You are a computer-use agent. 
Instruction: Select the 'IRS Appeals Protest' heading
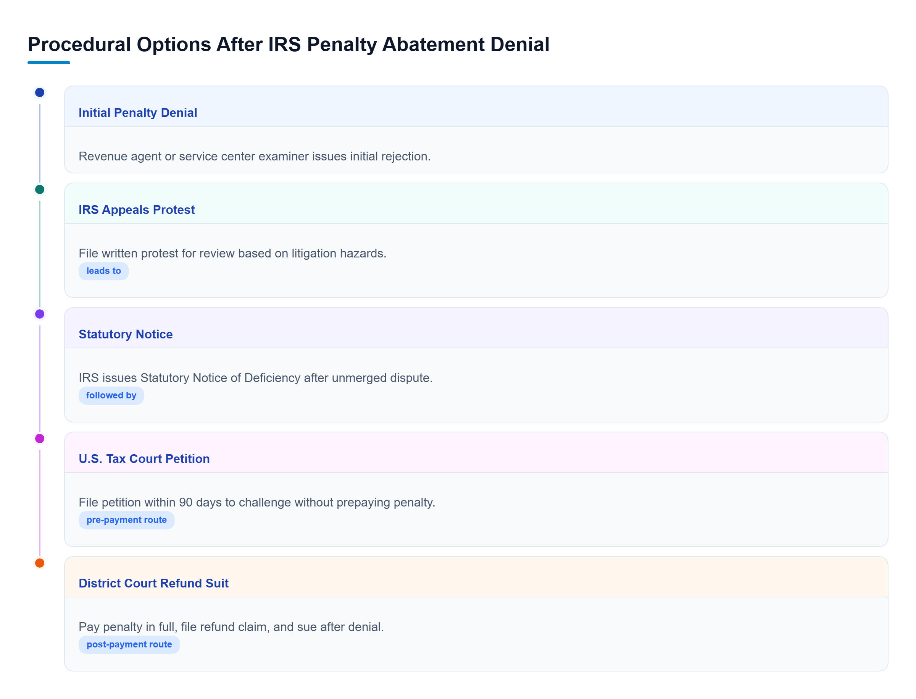point(136,210)
